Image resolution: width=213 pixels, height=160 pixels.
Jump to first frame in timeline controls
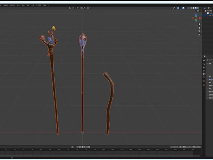[77, 147]
